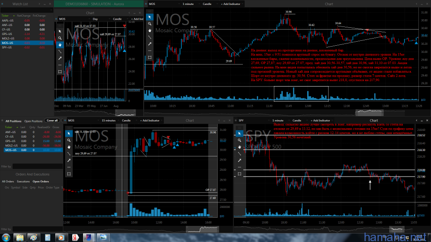Expand the Watch List panel arrow
Image resolution: width=431 pixels, height=242 pixels.
pyautogui.click(x=39, y=4)
